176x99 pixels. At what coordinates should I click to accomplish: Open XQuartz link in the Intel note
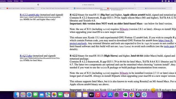[x=124, y=73]
